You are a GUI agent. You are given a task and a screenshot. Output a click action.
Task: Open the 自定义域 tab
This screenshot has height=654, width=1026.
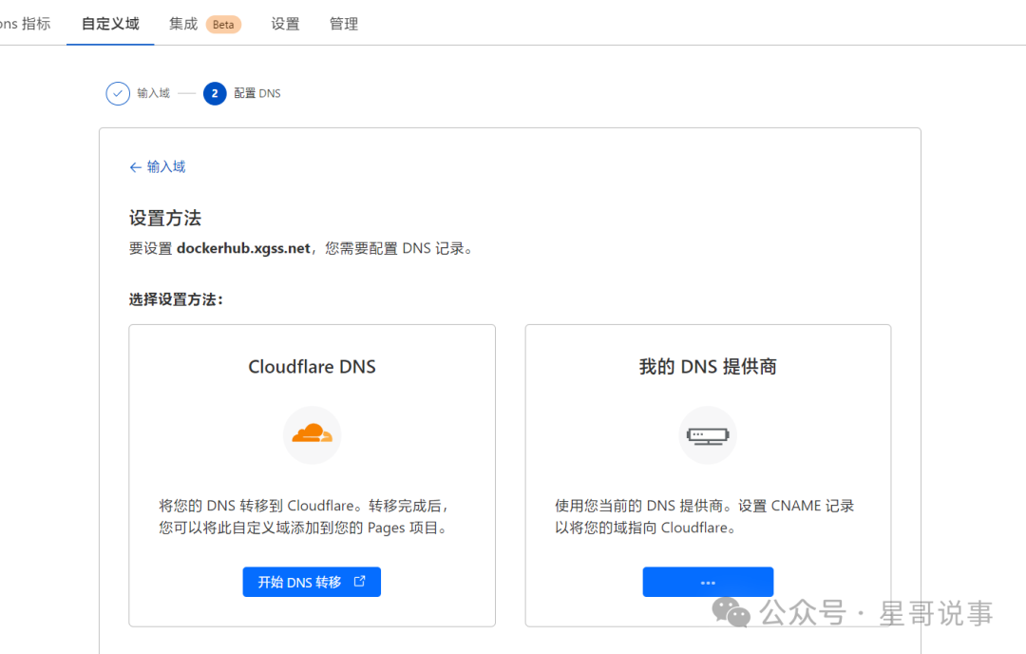[110, 24]
